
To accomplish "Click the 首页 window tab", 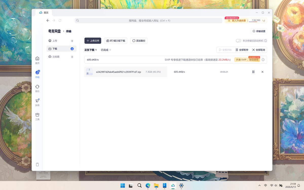I will [44, 13].
